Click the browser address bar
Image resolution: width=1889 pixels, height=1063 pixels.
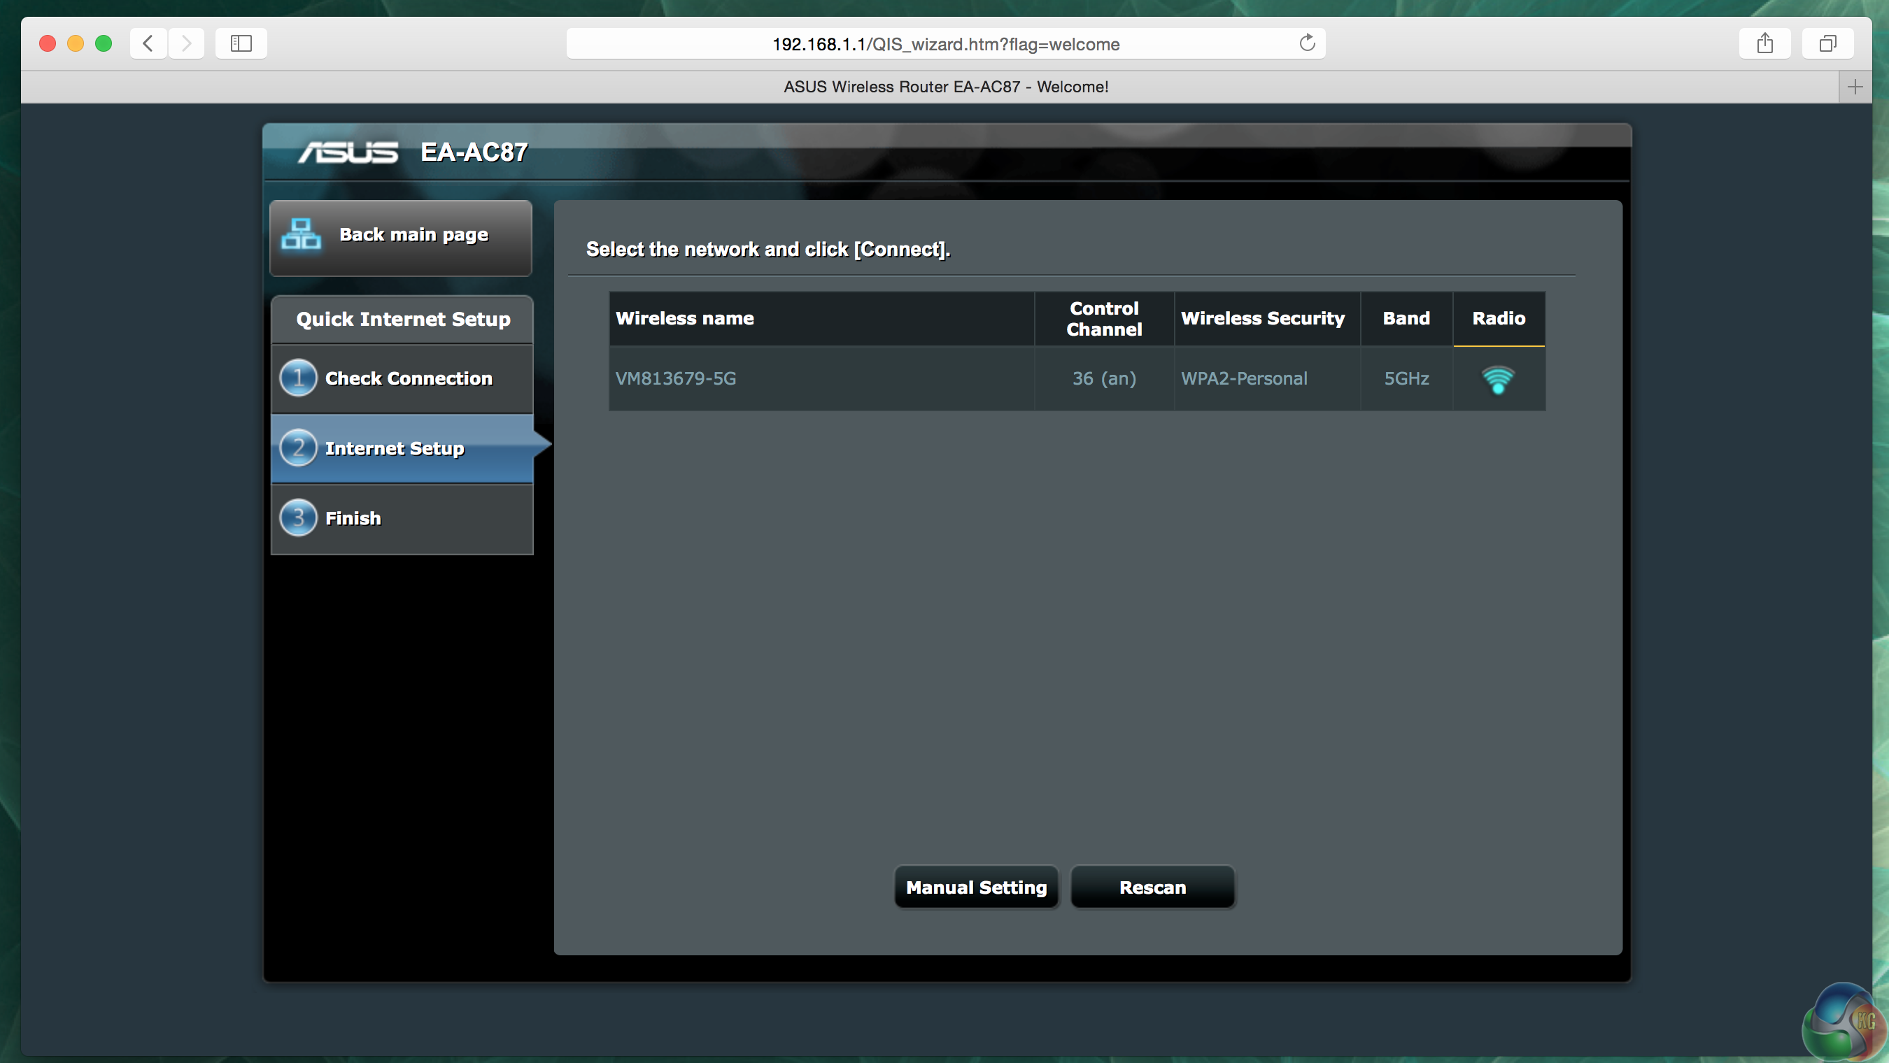pos(944,44)
